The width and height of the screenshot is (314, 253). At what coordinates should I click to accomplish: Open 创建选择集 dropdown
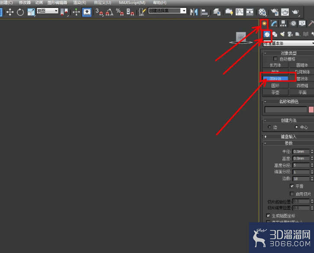point(167,11)
